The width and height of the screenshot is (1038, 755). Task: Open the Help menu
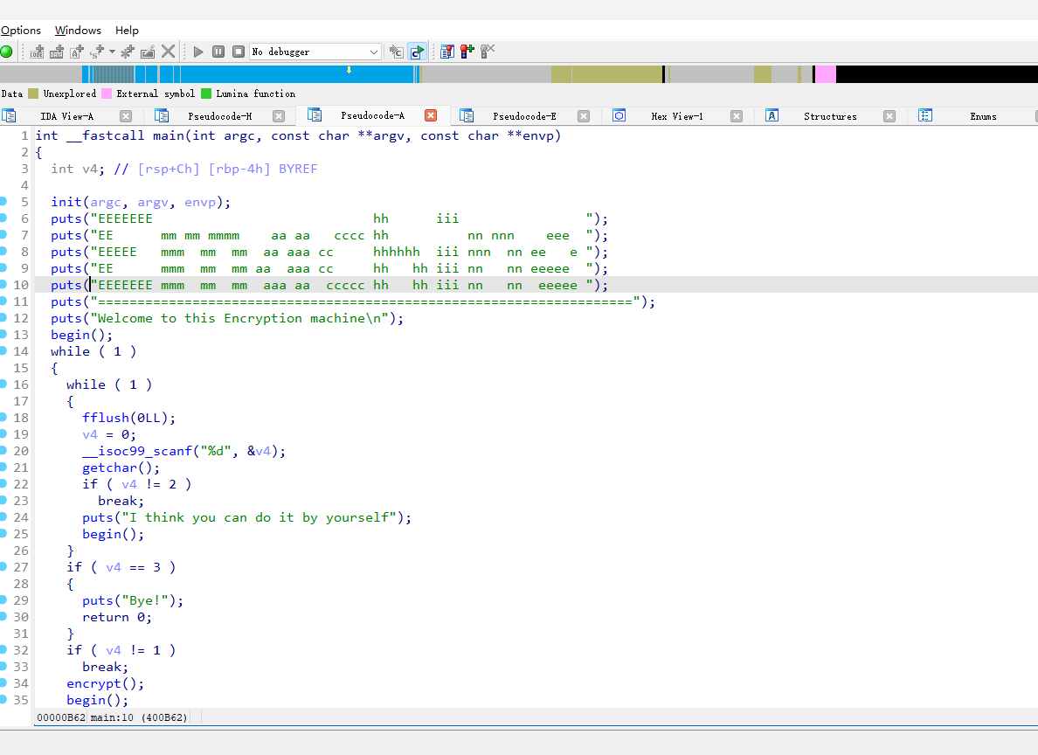[127, 31]
